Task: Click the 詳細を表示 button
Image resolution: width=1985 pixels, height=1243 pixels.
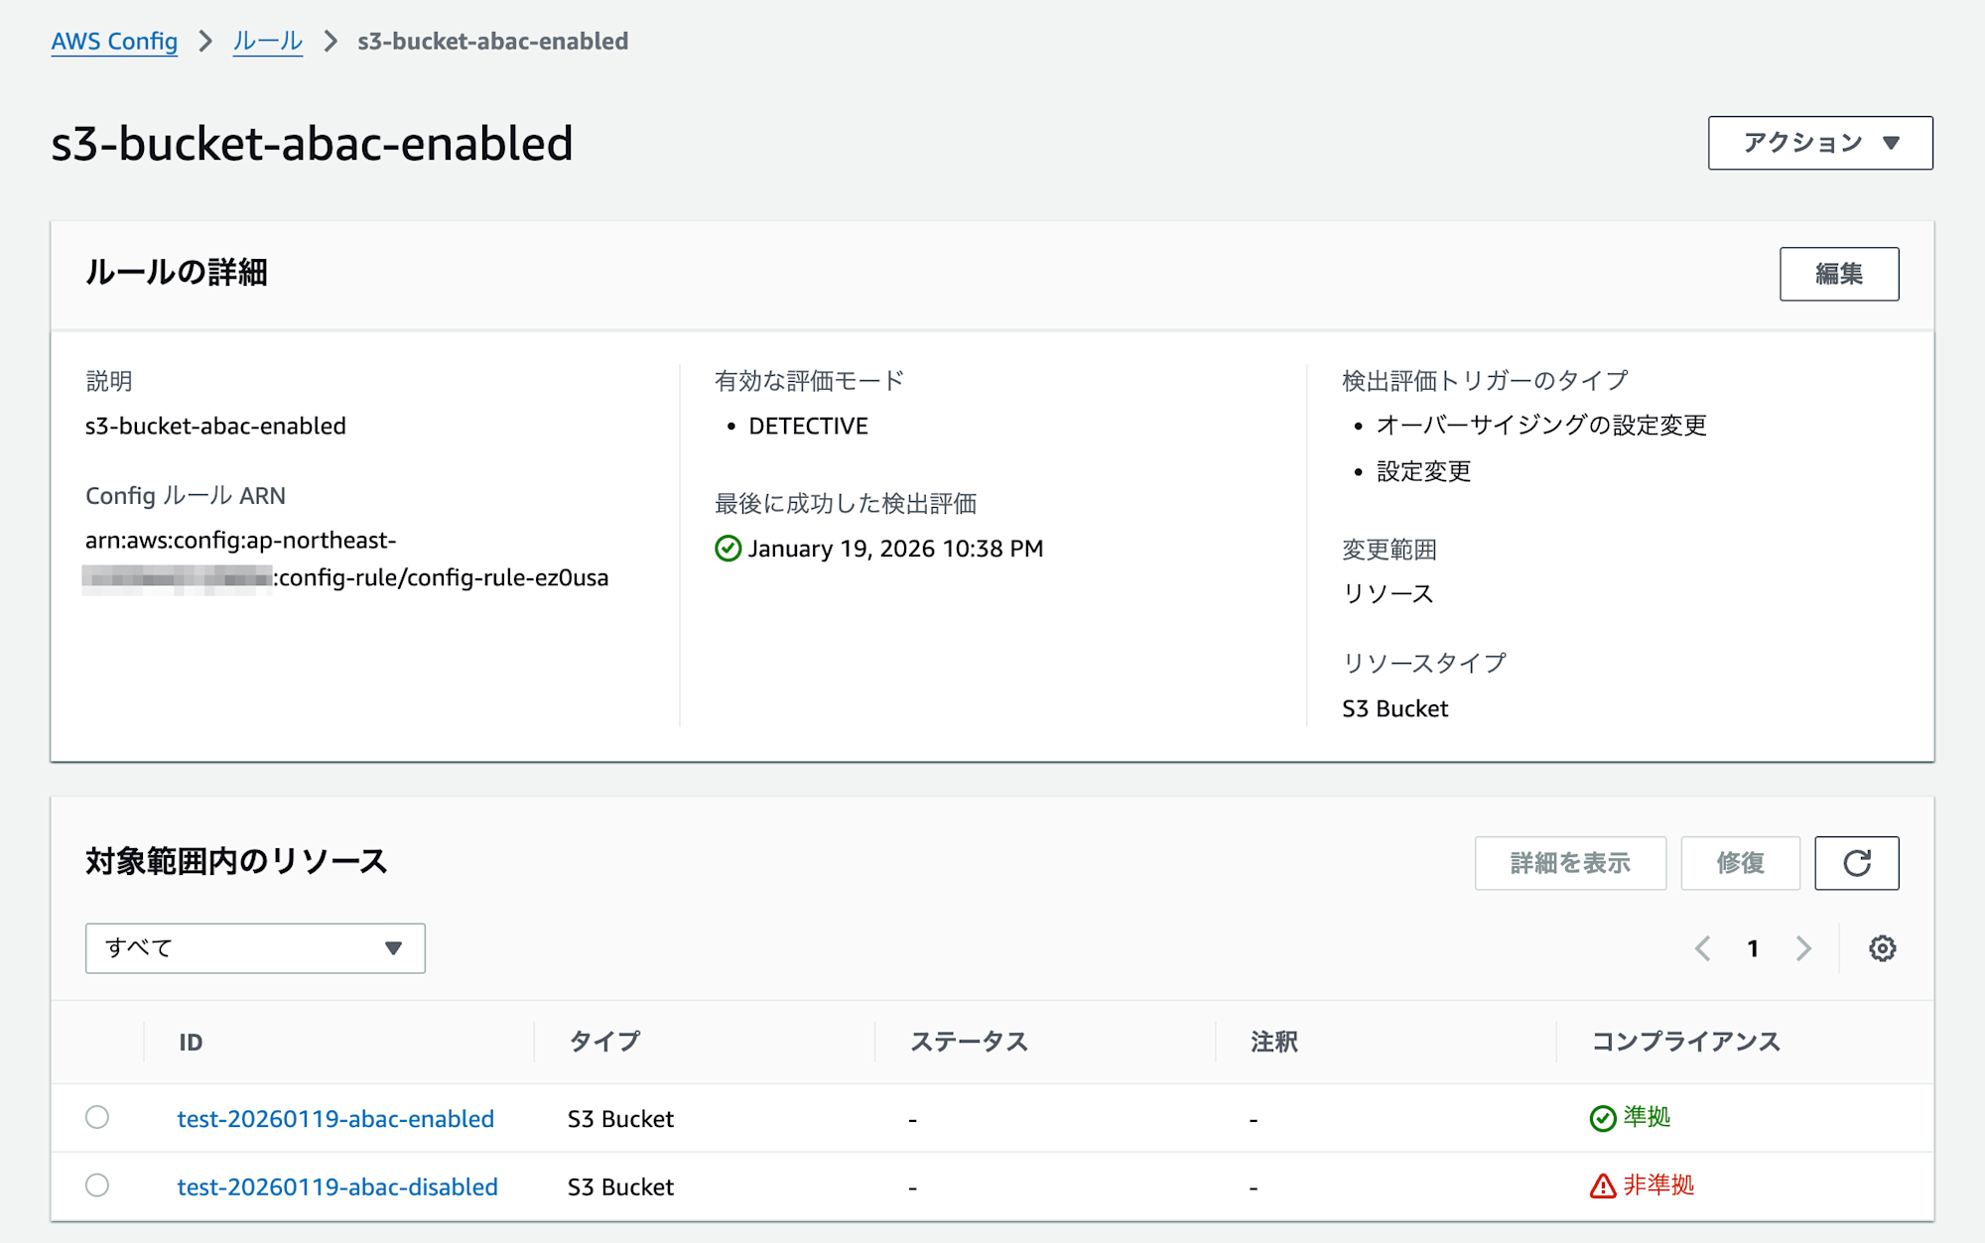Action: click(1569, 863)
